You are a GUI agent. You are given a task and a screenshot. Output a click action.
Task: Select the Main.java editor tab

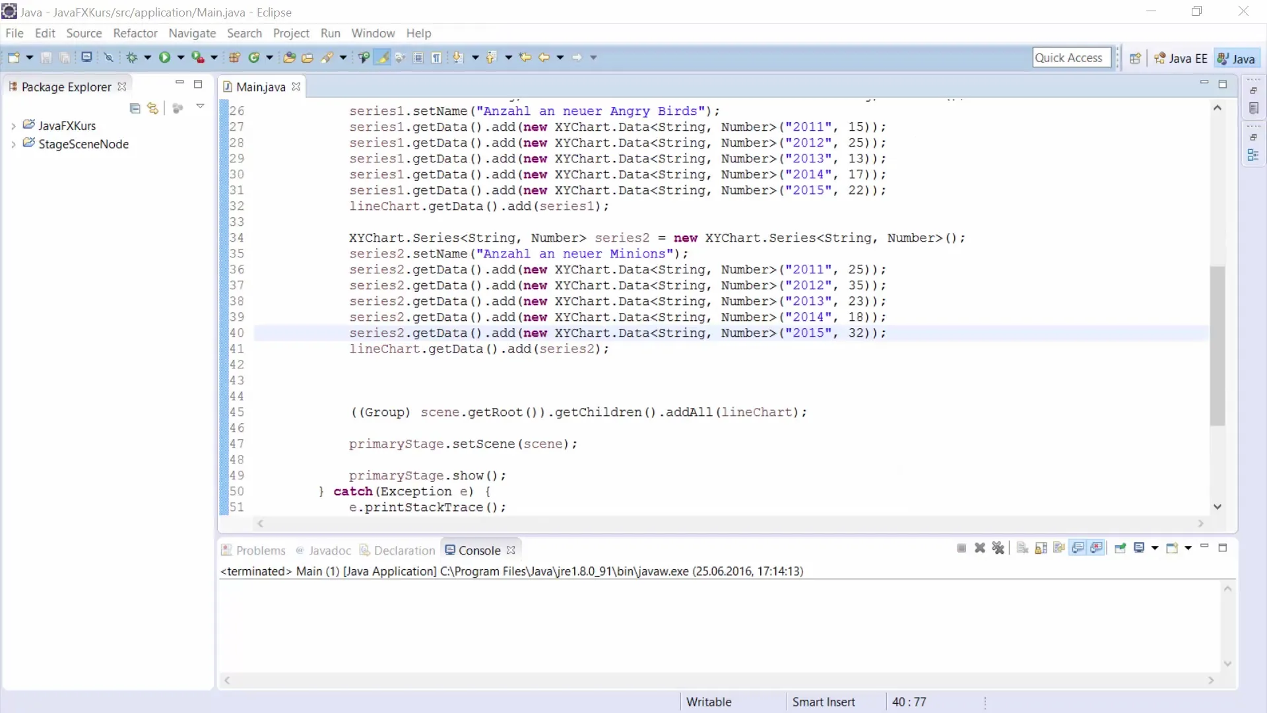coord(261,86)
